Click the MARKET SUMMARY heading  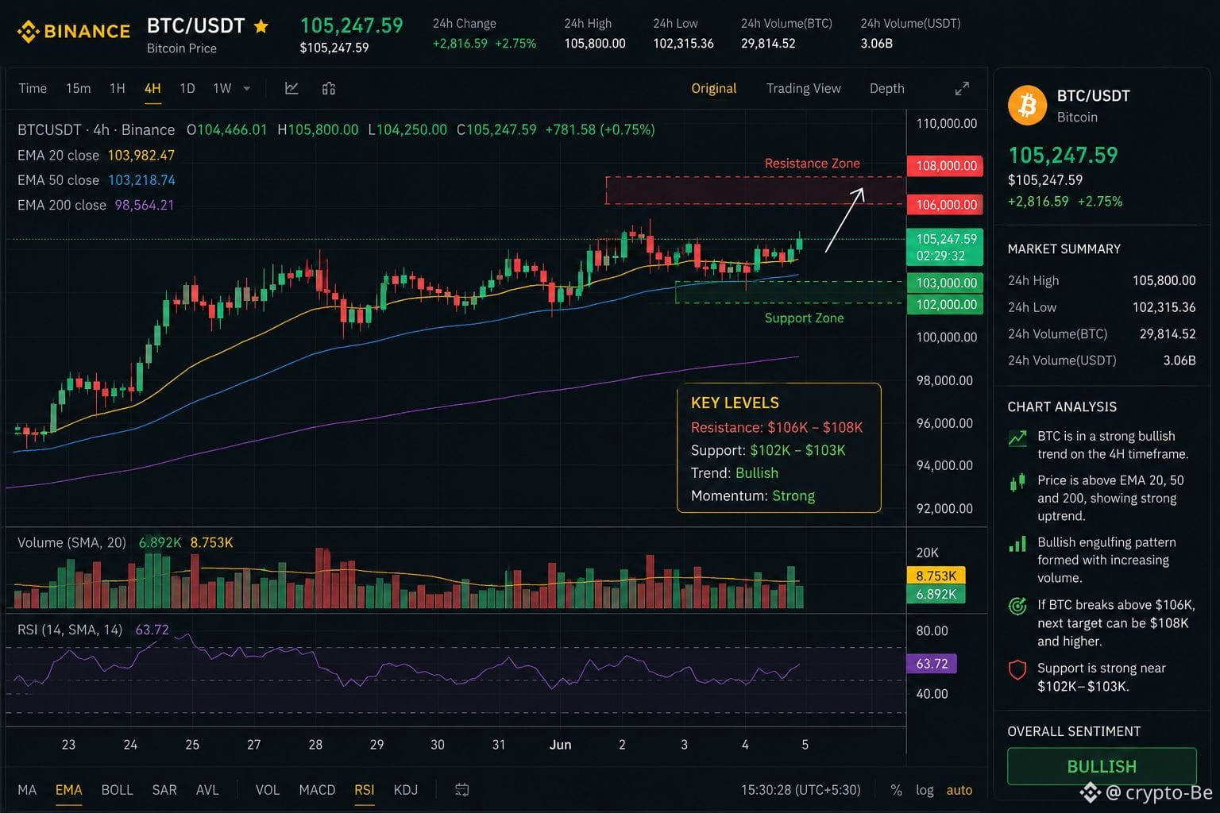[x=1064, y=249]
